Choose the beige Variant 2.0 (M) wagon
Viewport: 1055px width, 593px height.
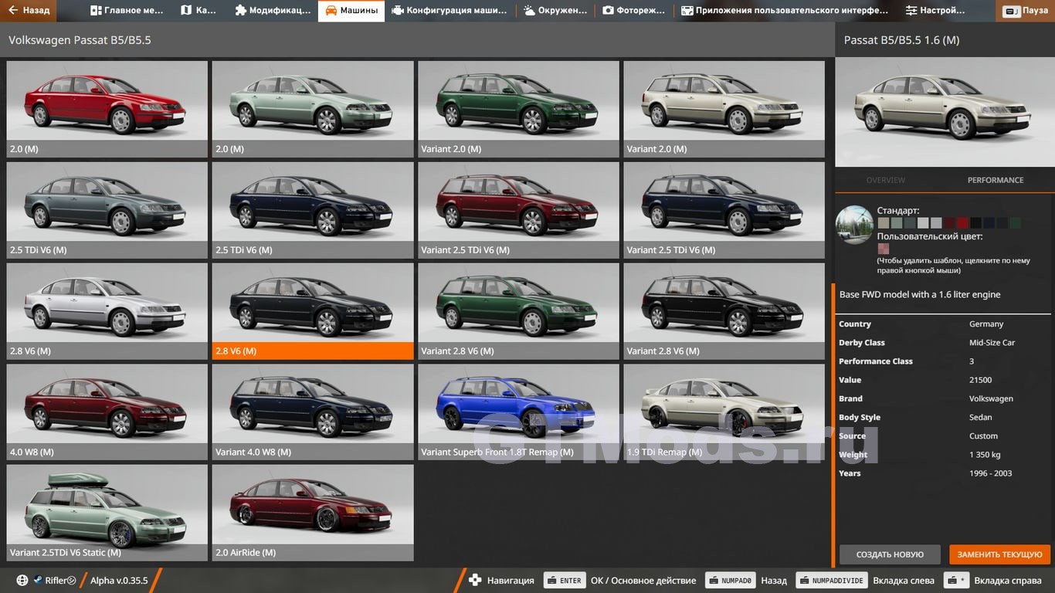[x=724, y=109]
